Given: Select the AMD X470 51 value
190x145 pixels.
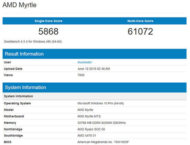Looking at the screenshot, I should point(87,136).
